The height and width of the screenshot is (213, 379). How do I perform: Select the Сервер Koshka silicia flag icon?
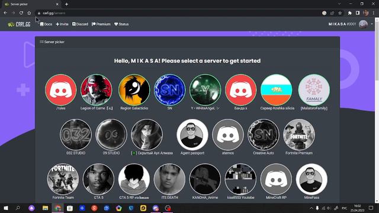(277, 90)
